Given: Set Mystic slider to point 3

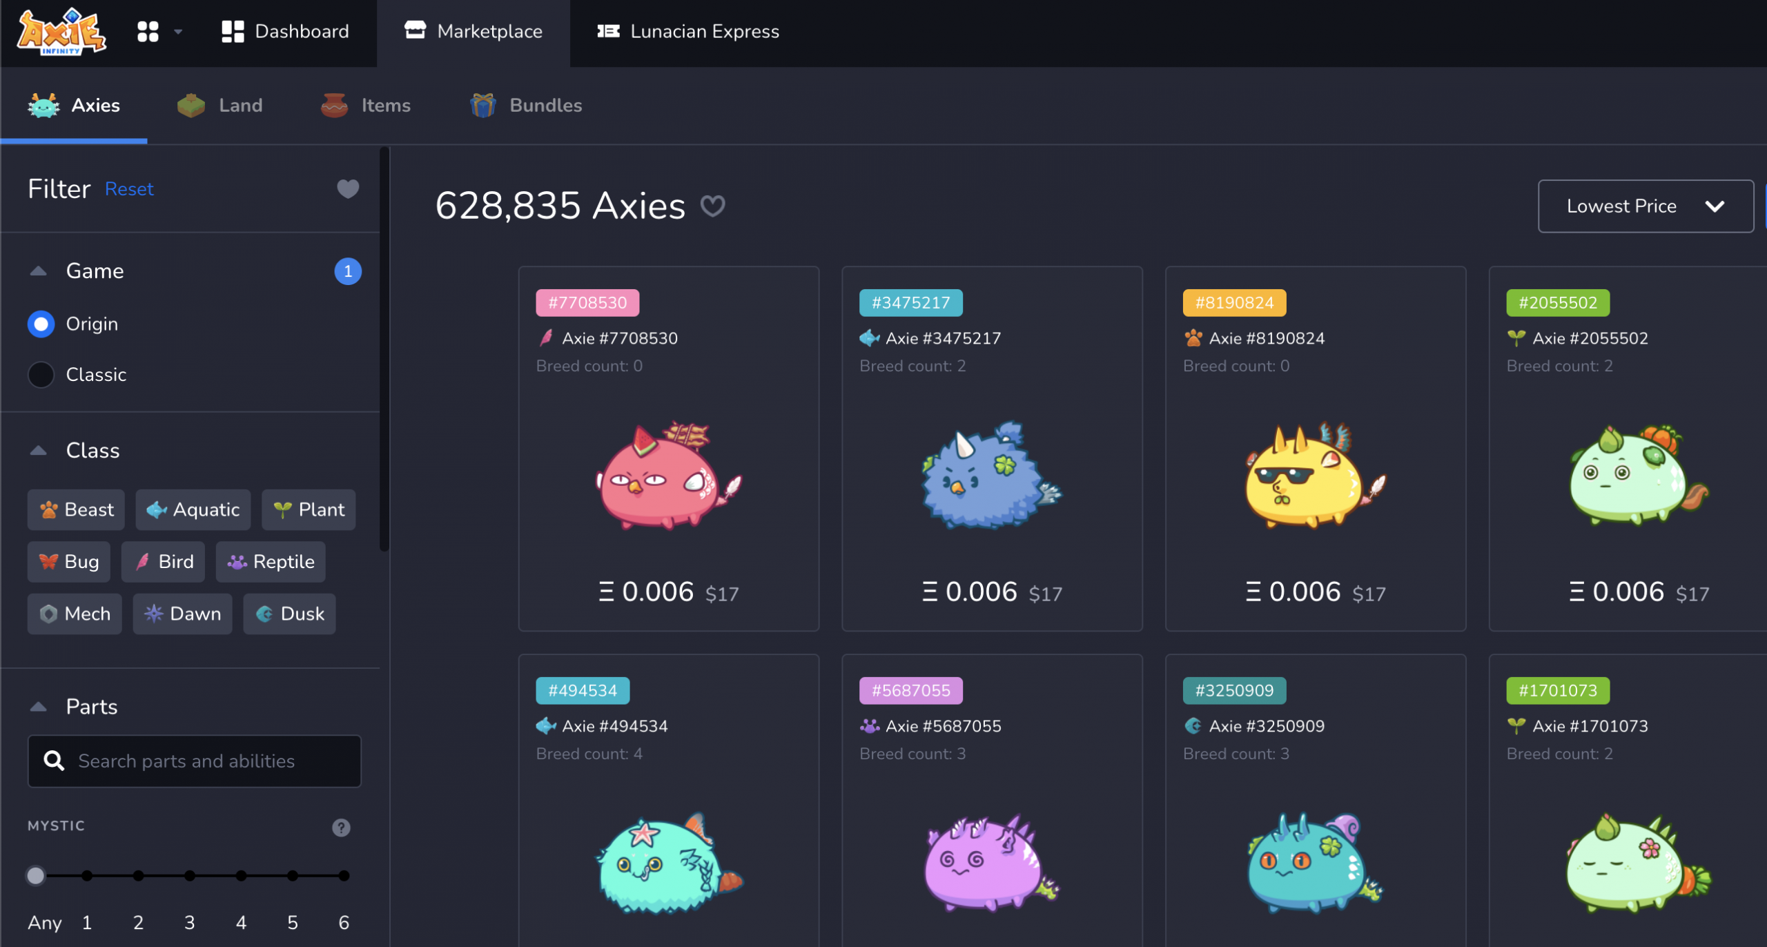Looking at the screenshot, I should click(x=190, y=875).
